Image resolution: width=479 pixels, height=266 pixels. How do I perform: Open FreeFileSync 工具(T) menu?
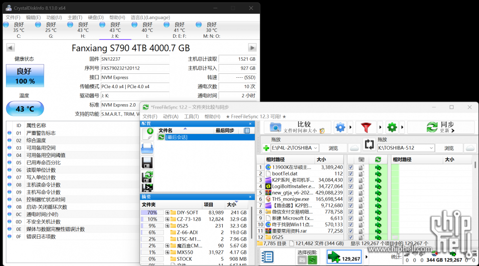tap(191, 116)
